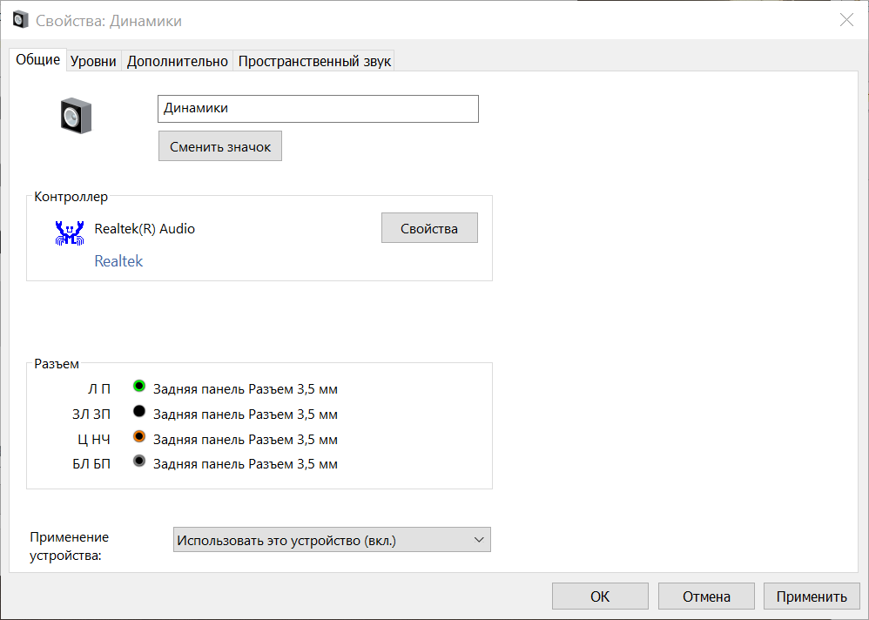This screenshot has height=620, width=869.
Task: Expand the Применение устройства dropdown
Action: (332, 540)
